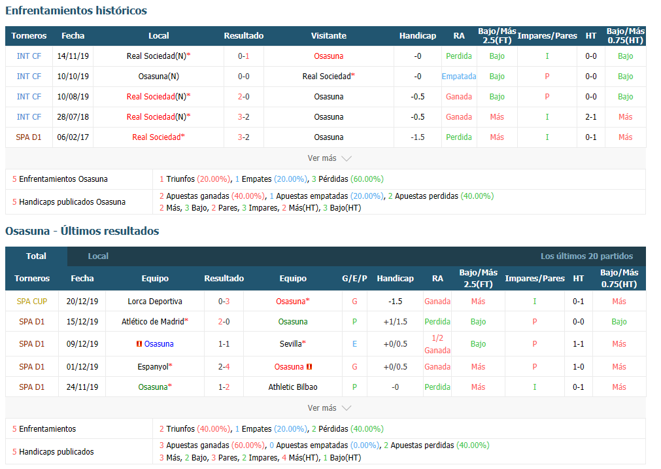Click result 0-3 for Lorca Deportiva match
This screenshot has width=661, height=469.
[x=224, y=301]
